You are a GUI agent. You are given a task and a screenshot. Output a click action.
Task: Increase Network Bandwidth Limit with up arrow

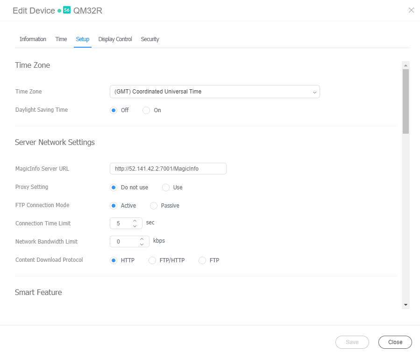pos(142,239)
